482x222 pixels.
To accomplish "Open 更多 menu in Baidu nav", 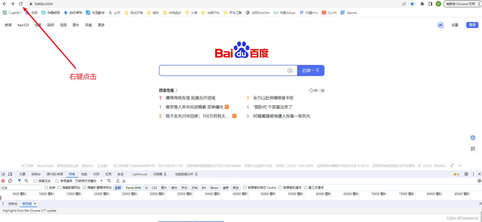I will (101, 25).
